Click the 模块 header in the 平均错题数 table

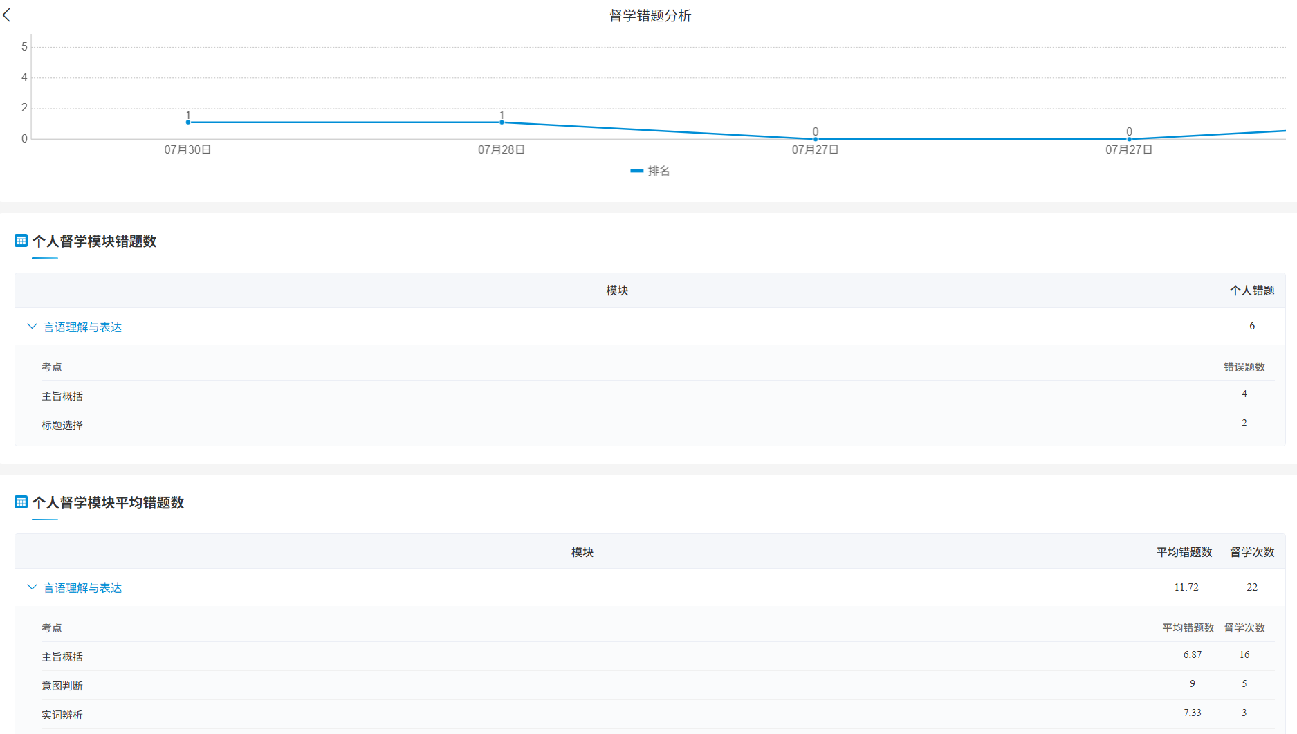pyautogui.click(x=582, y=552)
